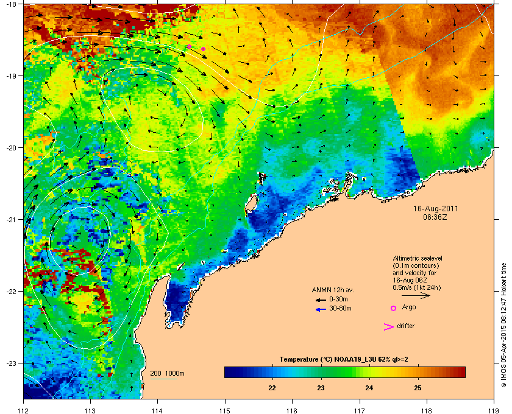
Task: Click the '06:36Z' time label
Action: pyautogui.click(x=435, y=217)
